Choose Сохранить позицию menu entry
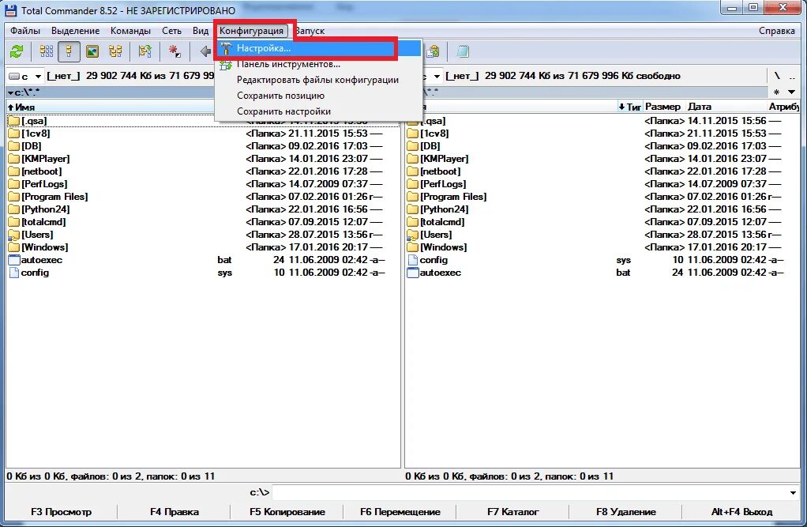 click(x=317, y=96)
